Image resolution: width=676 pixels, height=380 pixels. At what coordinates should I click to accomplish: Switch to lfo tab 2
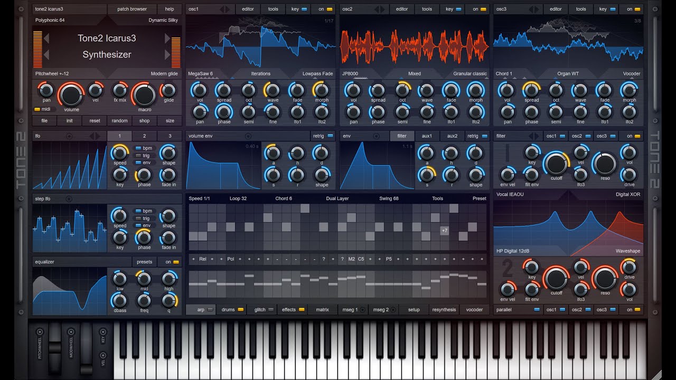point(145,136)
